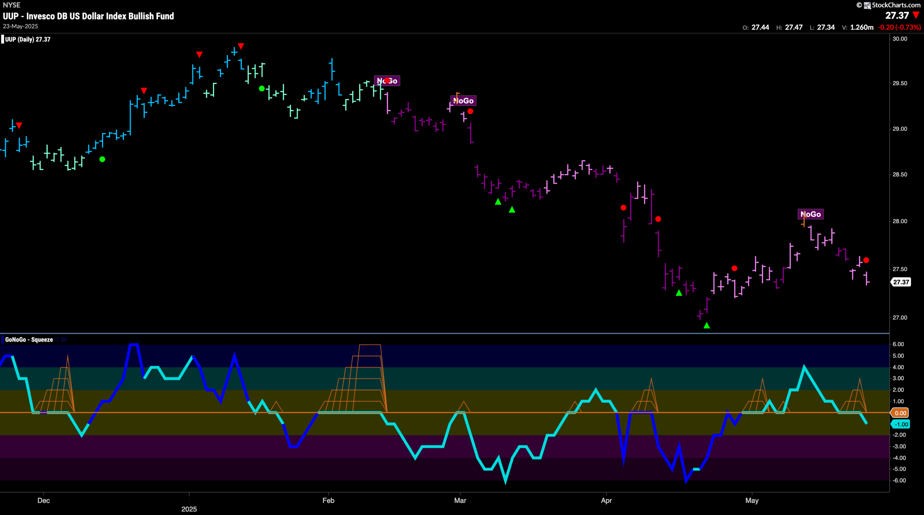Click the NoGo label in mid-May
Screen dimensions: 924x515
tap(810, 214)
